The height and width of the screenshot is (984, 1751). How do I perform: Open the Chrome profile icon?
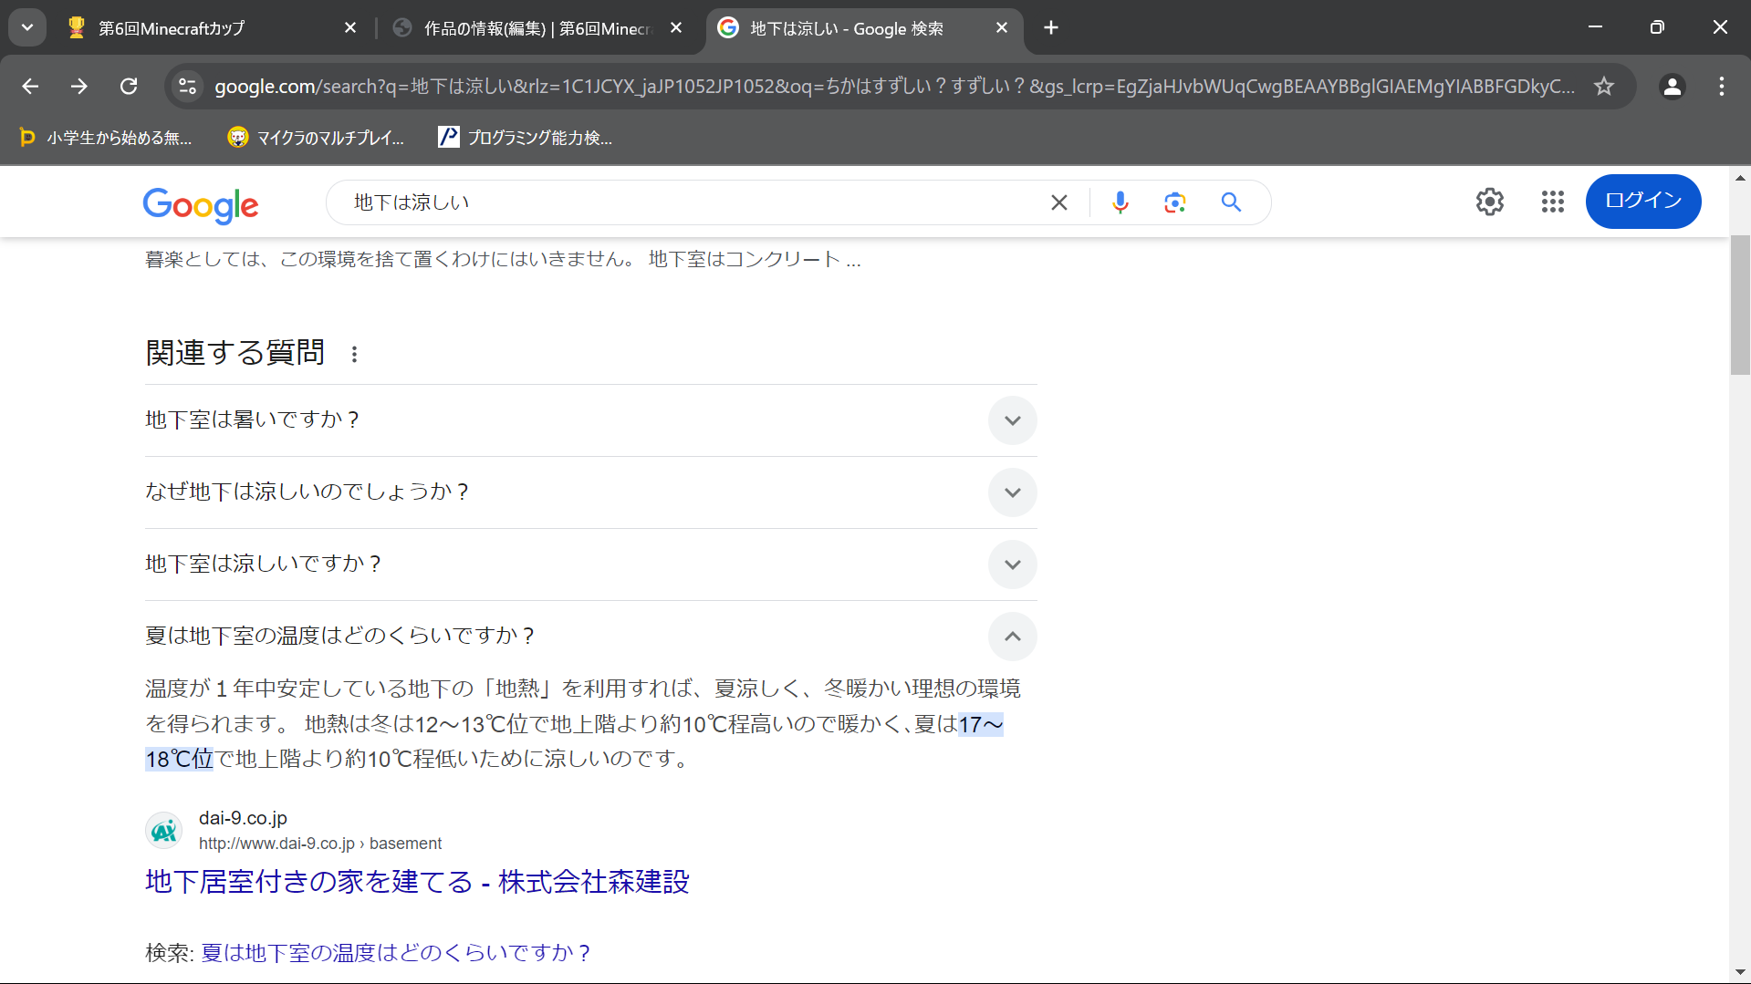pos(1672,87)
